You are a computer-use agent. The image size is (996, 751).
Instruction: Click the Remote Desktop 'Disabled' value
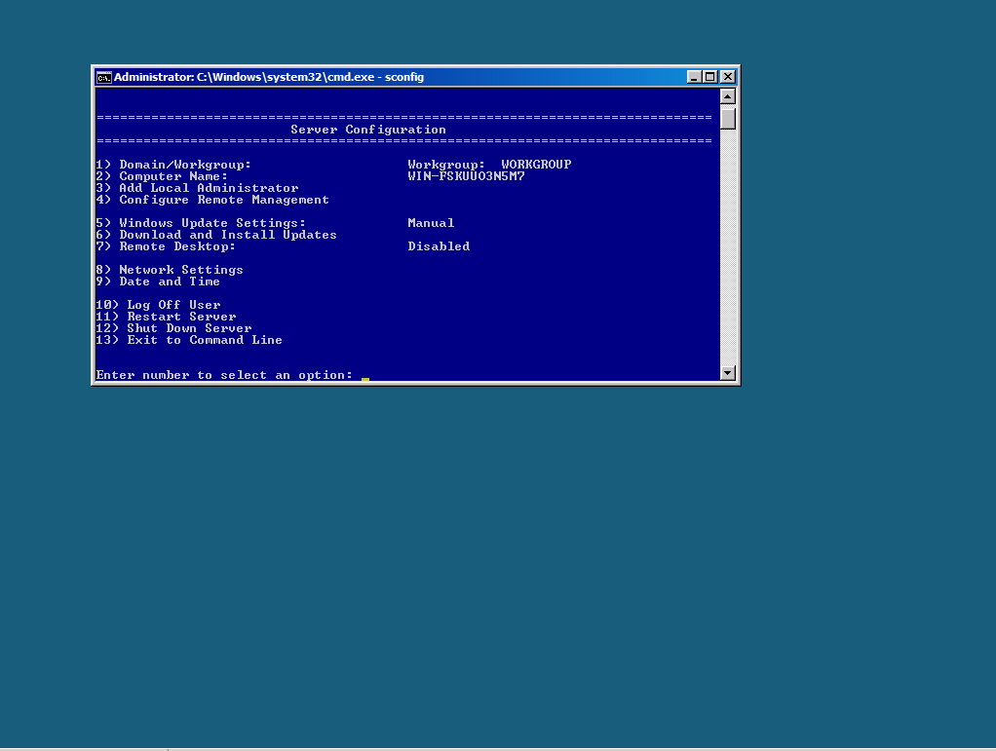[439, 246]
